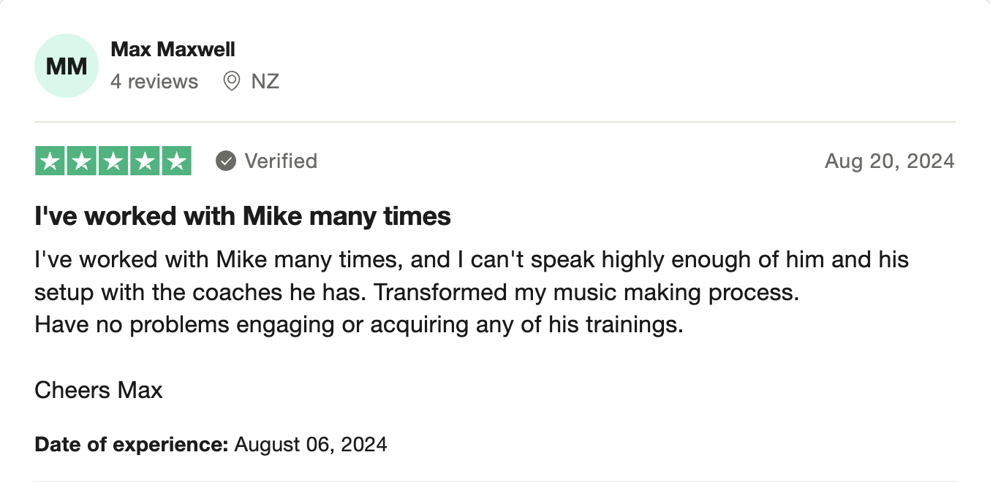Click the Verified checkmark badge icon
Image resolution: width=990 pixels, height=482 pixels.
pyautogui.click(x=226, y=161)
